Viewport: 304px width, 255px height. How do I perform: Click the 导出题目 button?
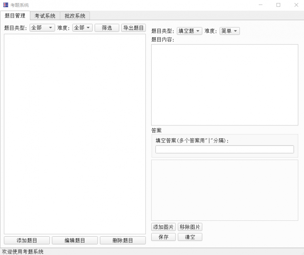coord(133,27)
